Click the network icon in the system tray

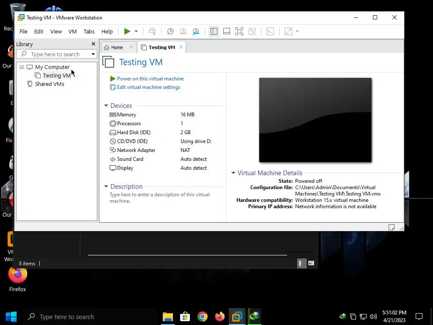tap(363, 317)
